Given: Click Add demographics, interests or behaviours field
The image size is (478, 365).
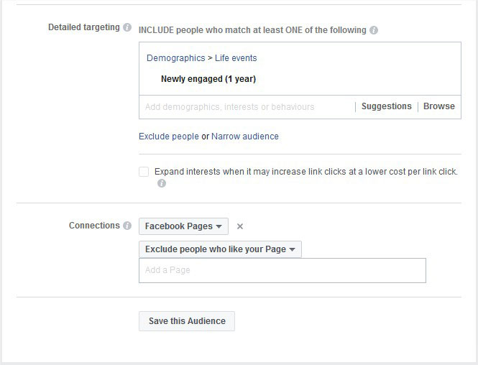Looking at the screenshot, I should 247,107.
